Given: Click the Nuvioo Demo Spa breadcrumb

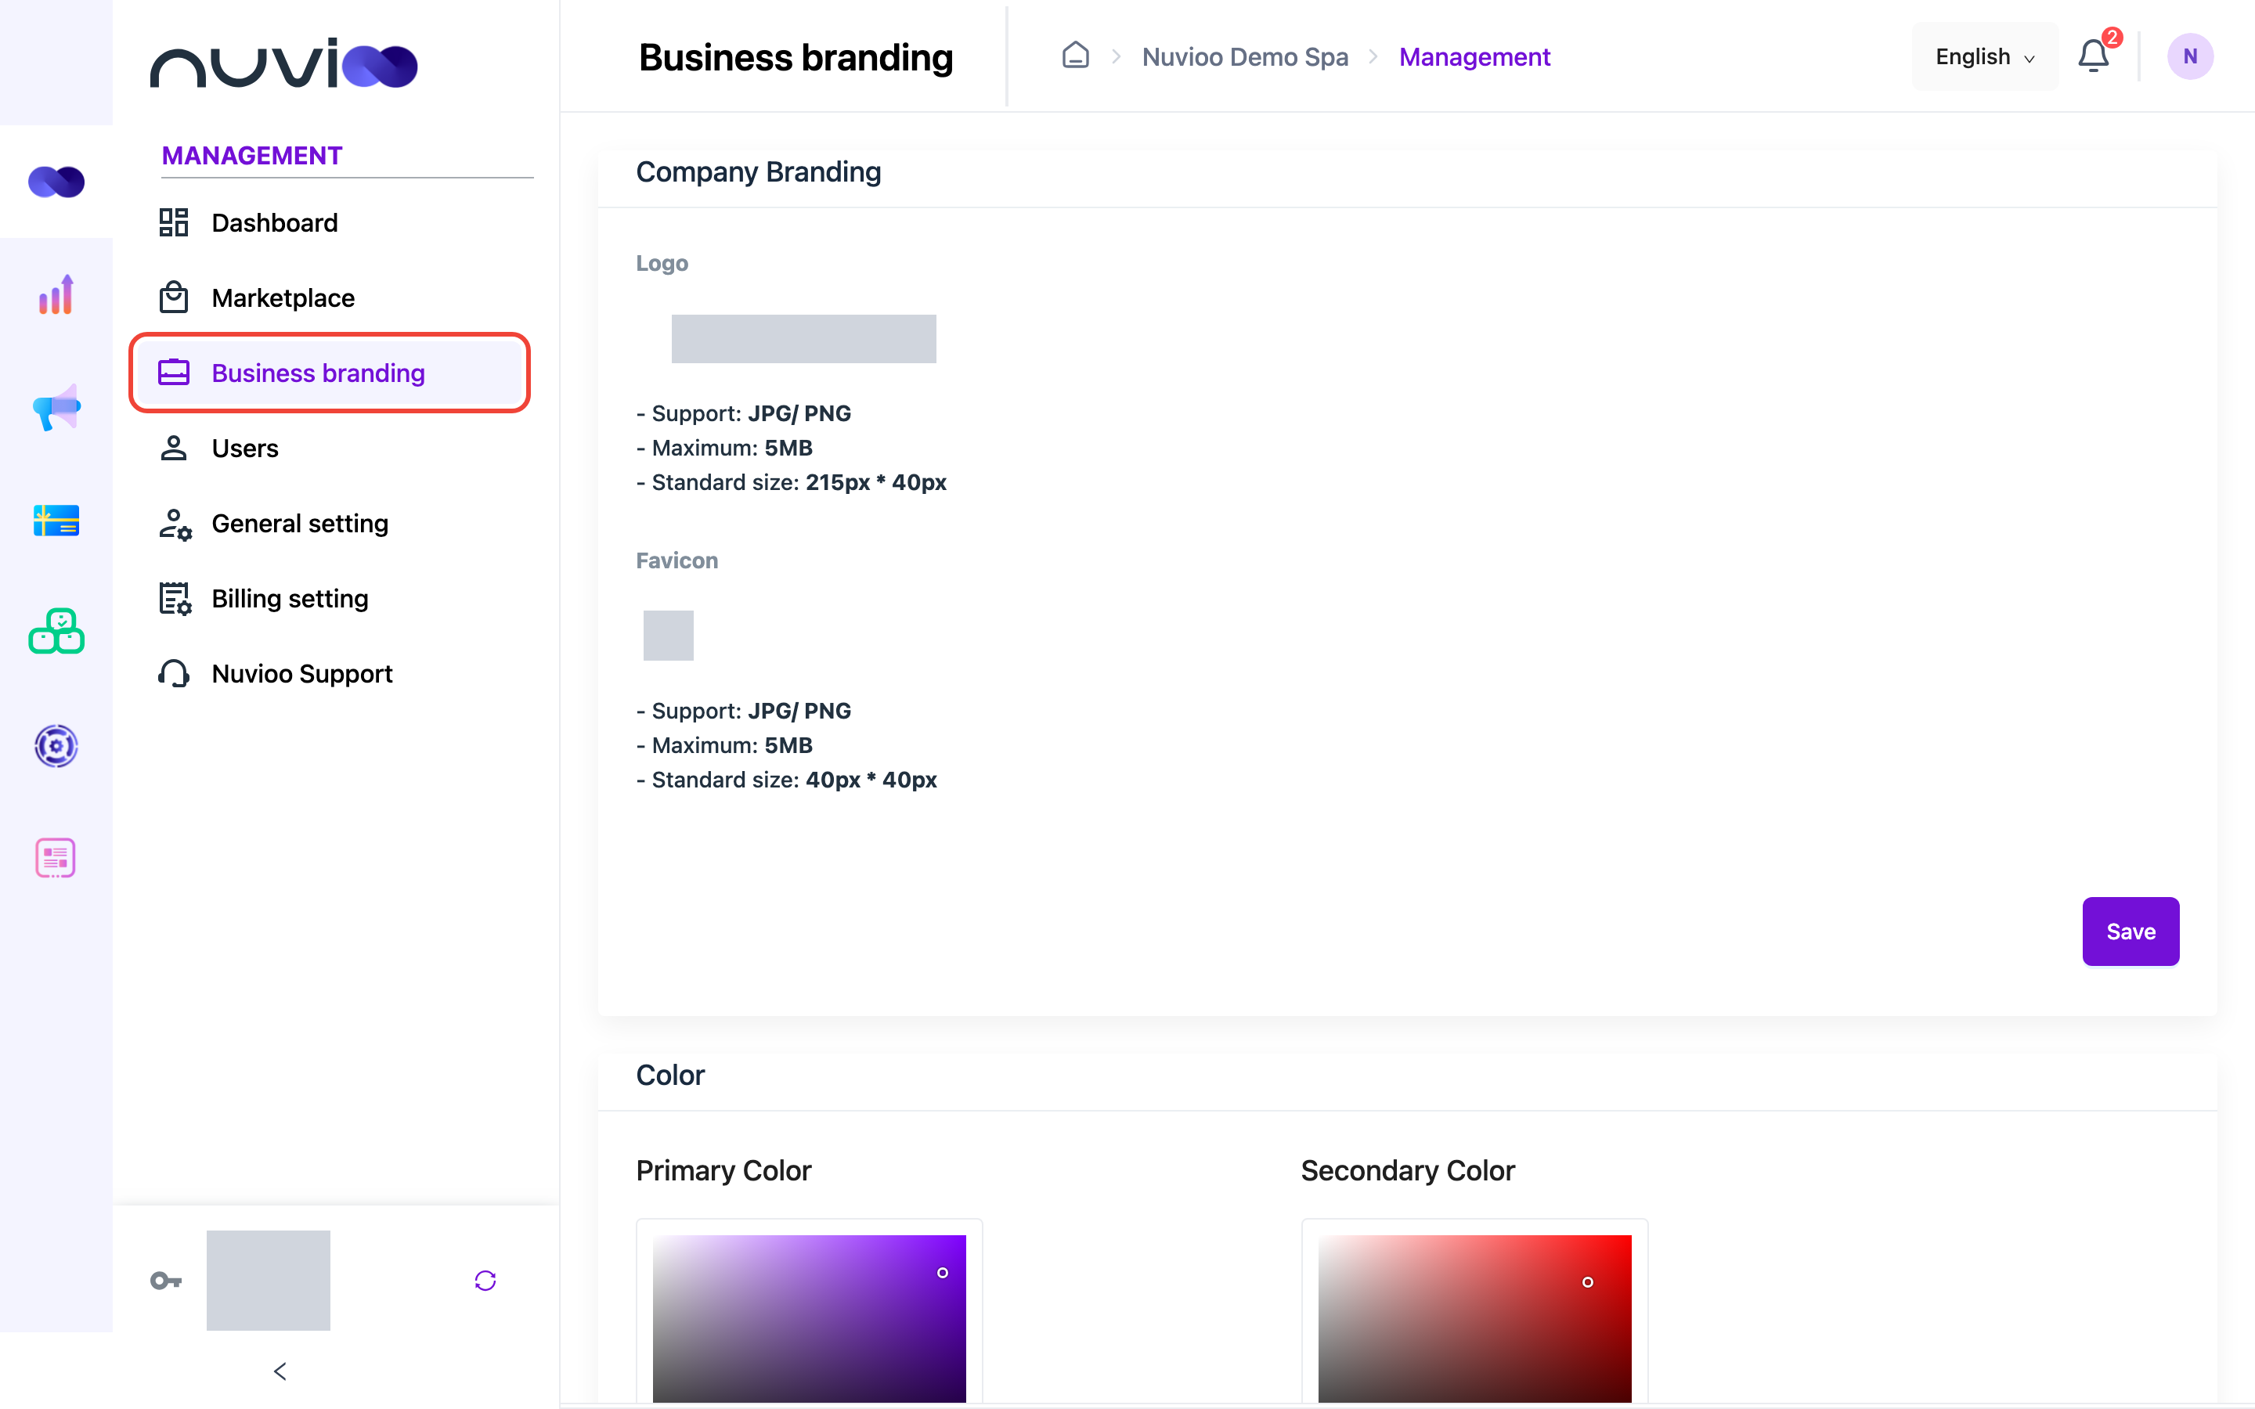Looking at the screenshot, I should (1245, 57).
